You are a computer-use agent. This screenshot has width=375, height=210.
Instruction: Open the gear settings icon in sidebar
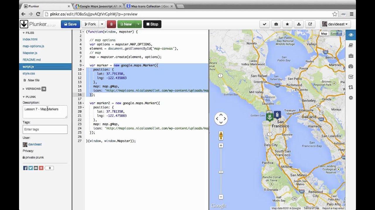(351, 98)
